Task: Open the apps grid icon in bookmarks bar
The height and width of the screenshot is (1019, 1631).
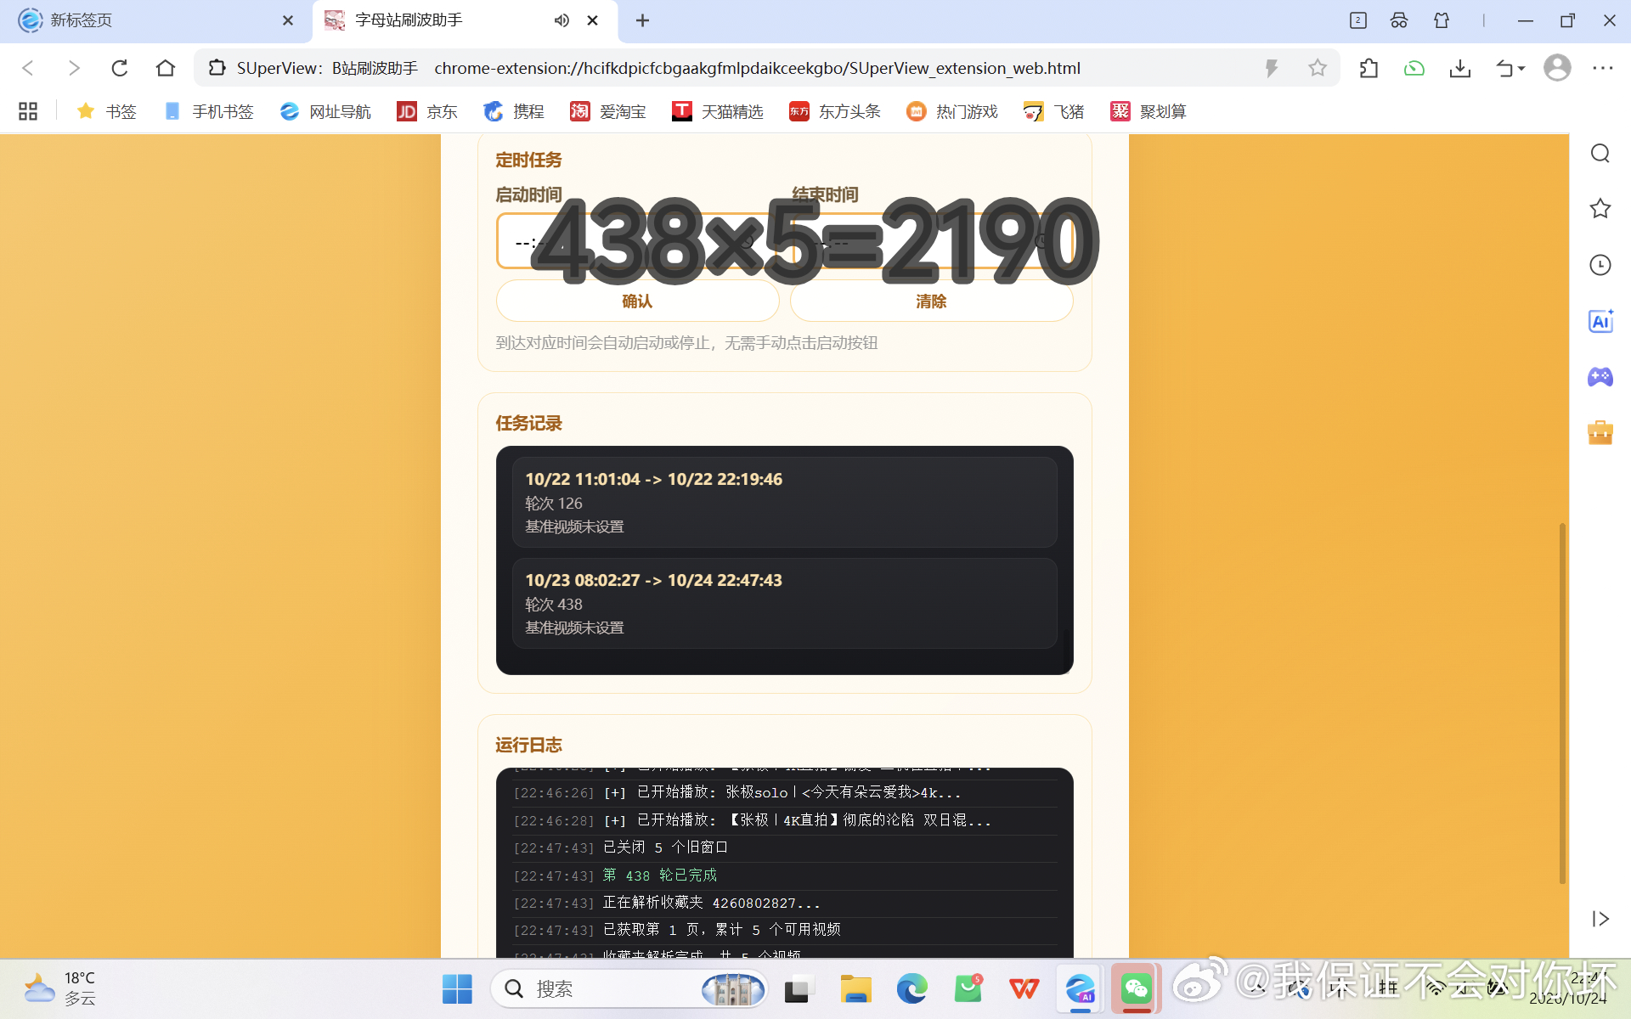Action: [28, 111]
